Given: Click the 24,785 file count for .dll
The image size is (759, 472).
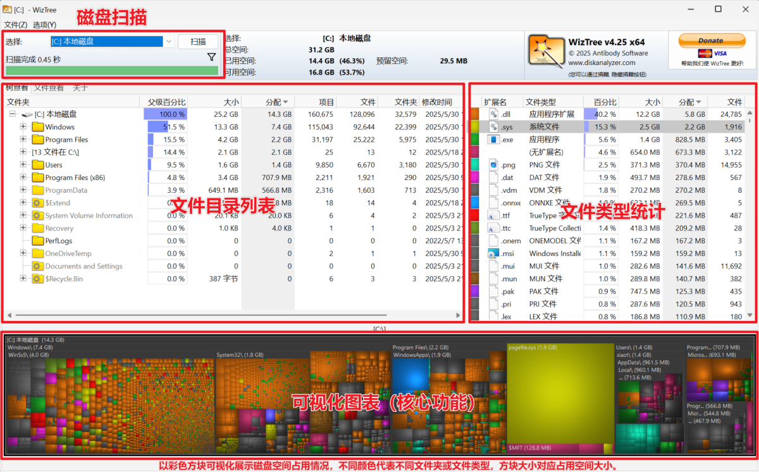Looking at the screenshot, I should (x=731, y=114).
